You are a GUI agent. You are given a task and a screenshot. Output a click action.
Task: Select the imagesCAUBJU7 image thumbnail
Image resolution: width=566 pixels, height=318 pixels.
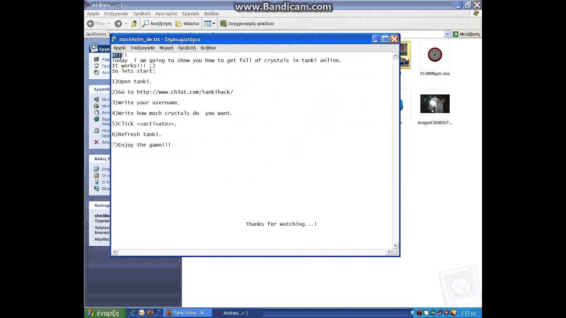click(x=435, y=104)
